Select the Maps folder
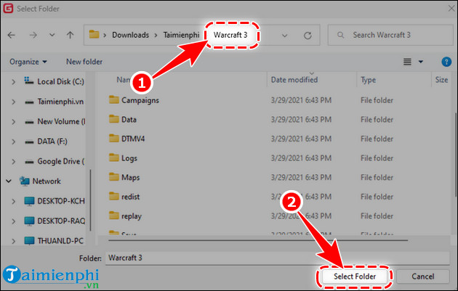Image resolution: width=458 pixels, height=291 pixels. click(130, 178)
